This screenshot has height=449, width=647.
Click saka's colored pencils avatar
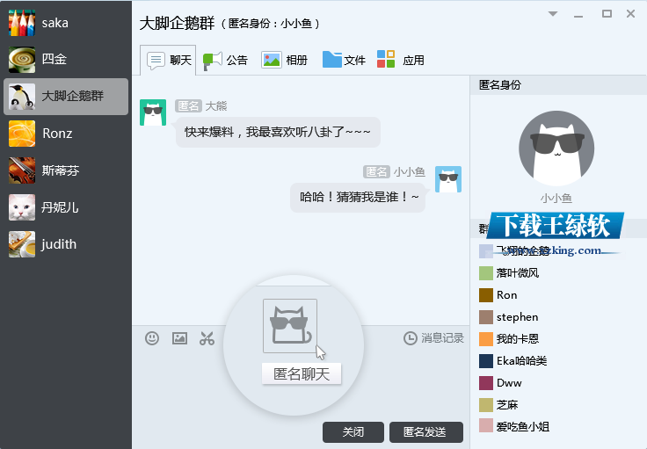point(22,23)
